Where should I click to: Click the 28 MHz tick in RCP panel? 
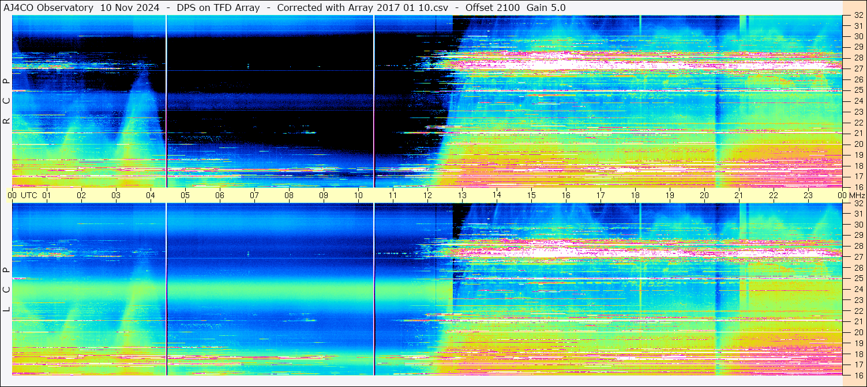858,58
